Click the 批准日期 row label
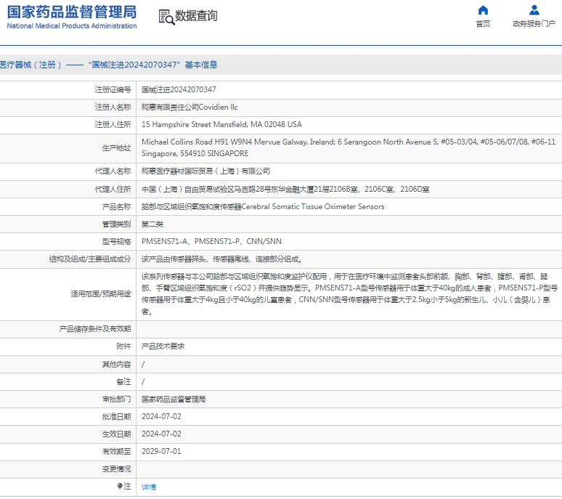This screenshot has height=499, width=562. tap(116, 416)
